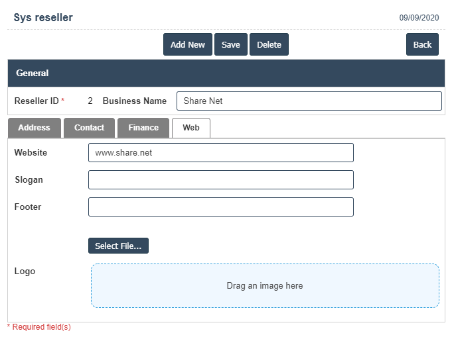
Task: Click the Required field(s) note
Action: [38, 327]
